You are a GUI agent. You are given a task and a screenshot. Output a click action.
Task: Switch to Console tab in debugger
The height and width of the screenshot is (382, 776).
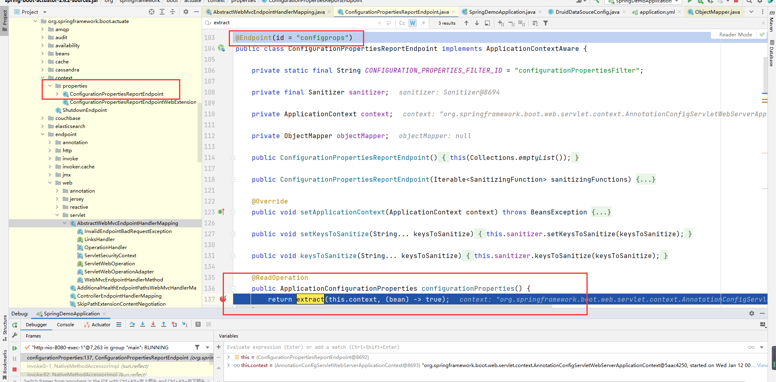tap(65, 325)
